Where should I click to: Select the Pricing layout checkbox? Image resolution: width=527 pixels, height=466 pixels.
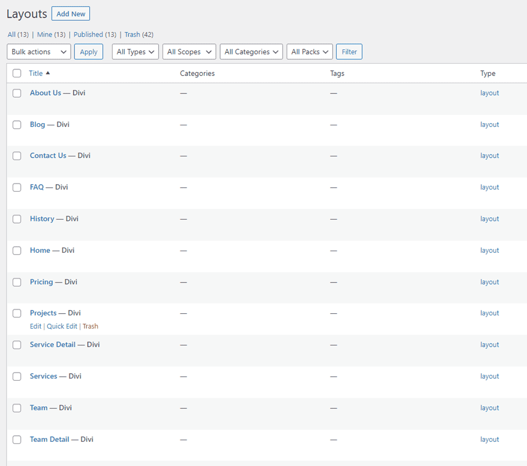tap(17, 282)
